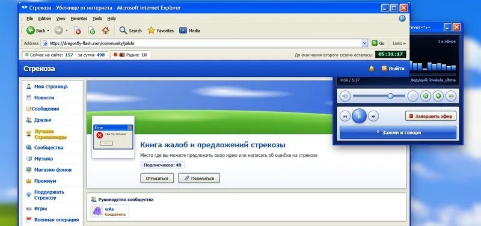
Task: Open the Search toolbar button
Action: (x=130, y=31)
